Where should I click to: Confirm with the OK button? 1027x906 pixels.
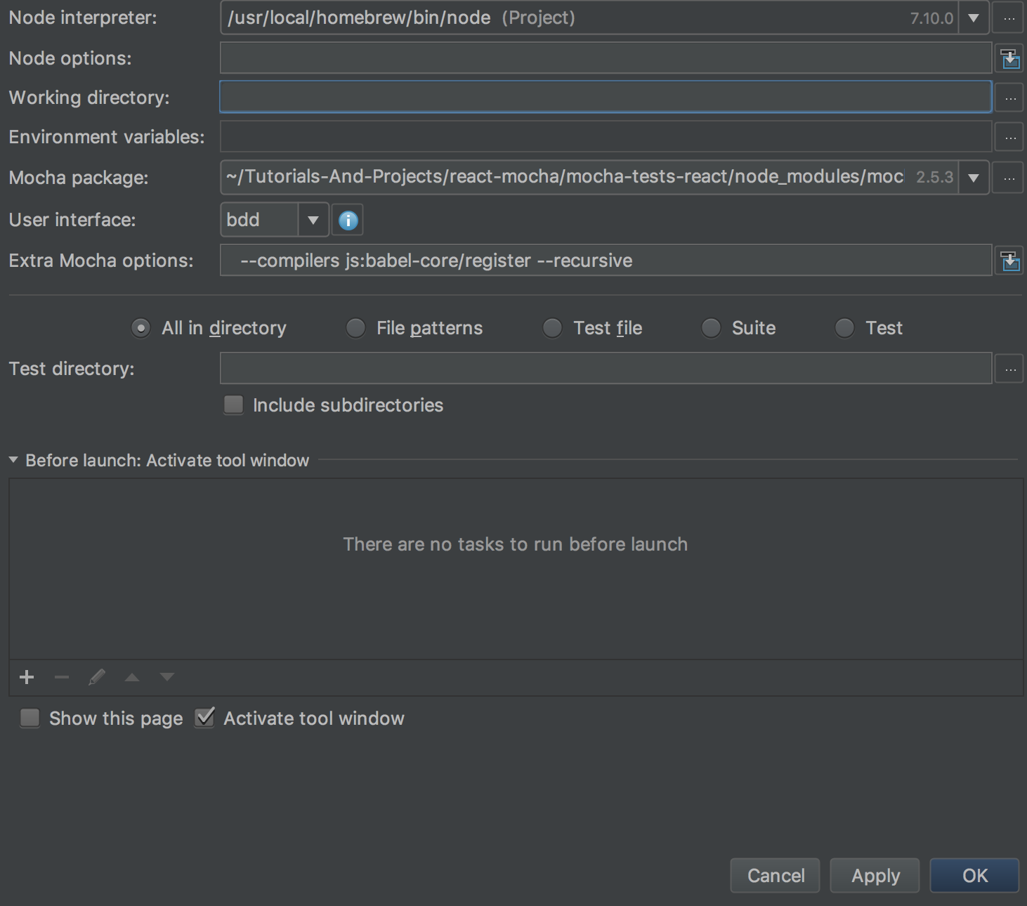point(975,876)
